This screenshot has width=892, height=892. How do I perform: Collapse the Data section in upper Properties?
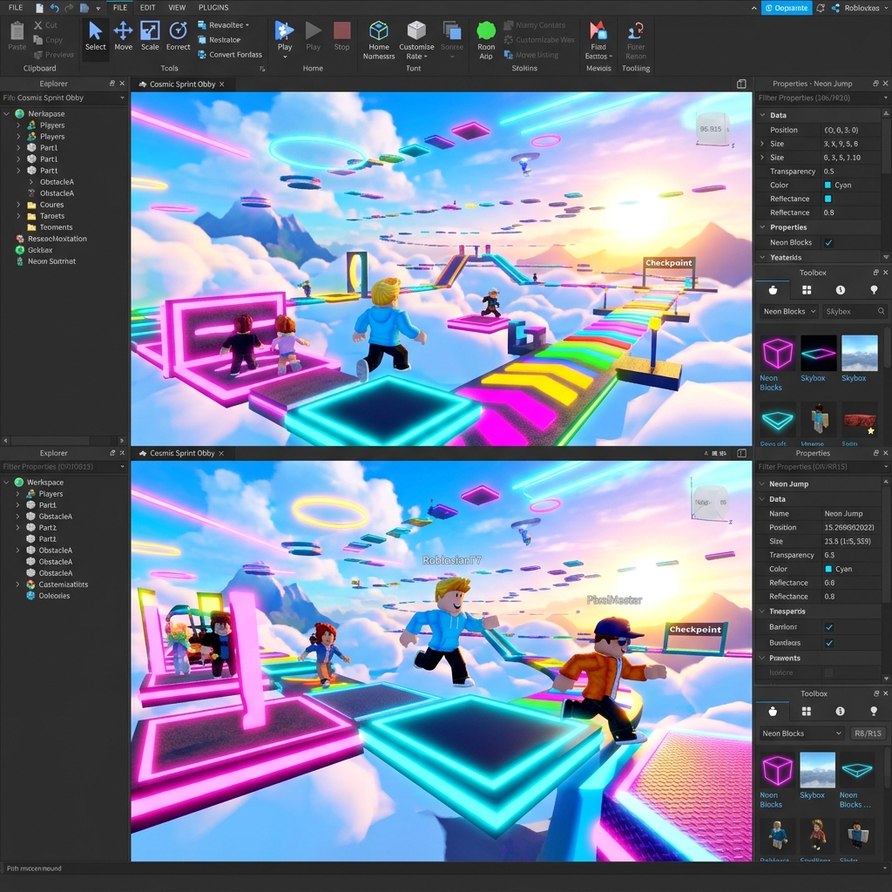coord(762,115)
